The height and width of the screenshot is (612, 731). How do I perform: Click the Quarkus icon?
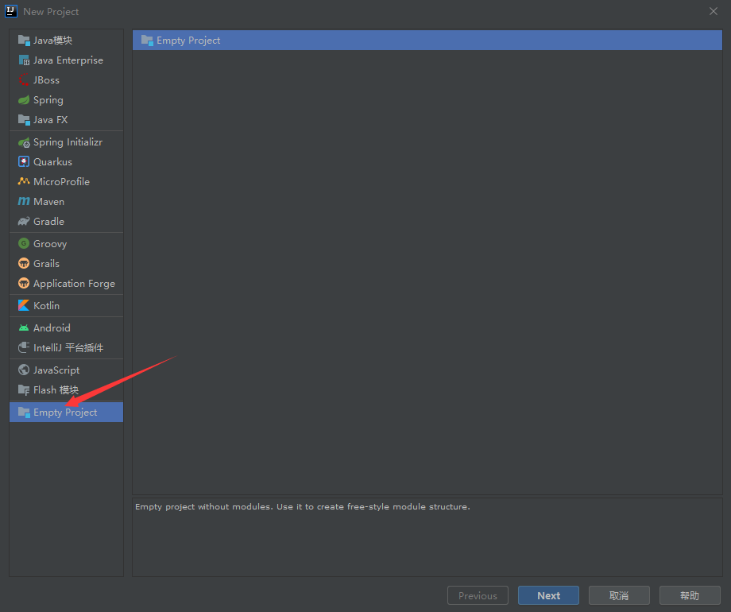click(x=24, y=162)
